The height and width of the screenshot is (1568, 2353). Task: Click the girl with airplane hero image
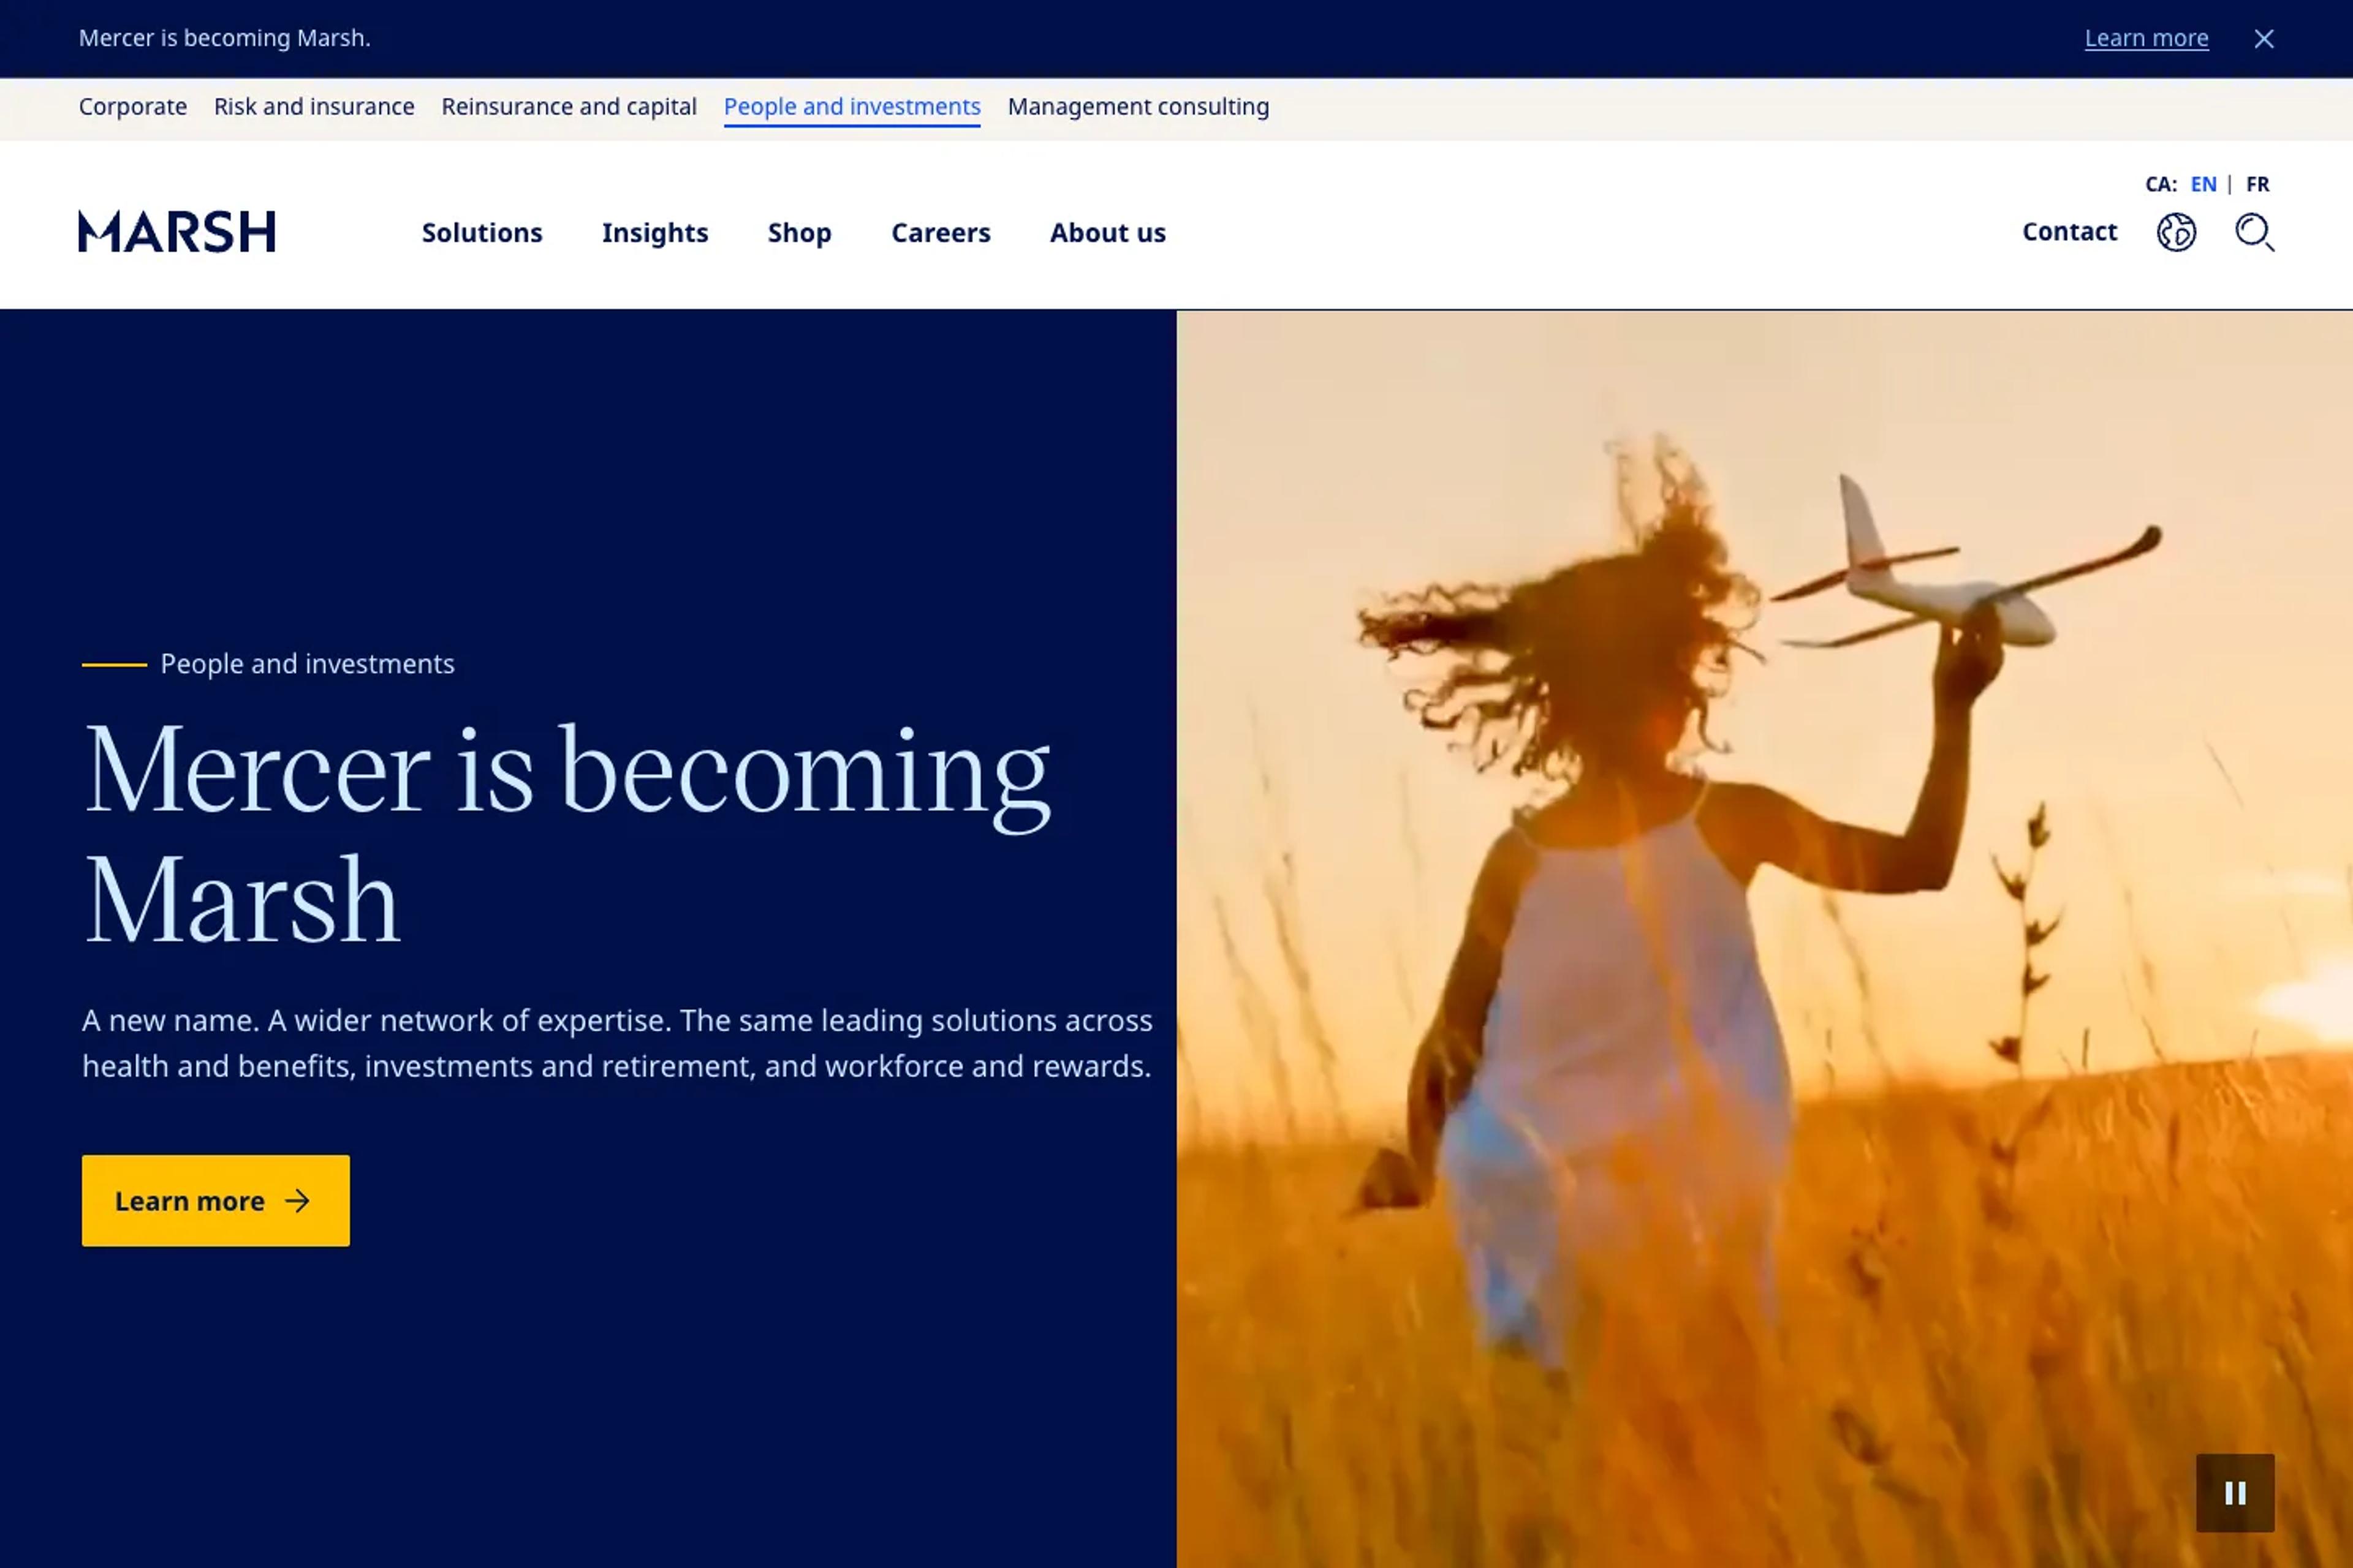coord(1765,939)
